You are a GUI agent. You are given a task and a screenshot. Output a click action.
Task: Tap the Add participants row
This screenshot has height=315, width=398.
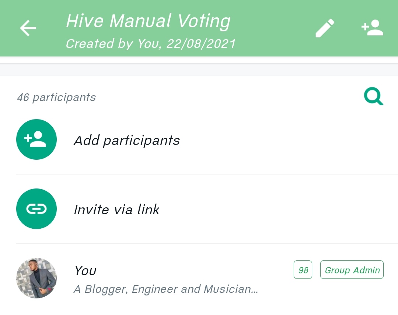click(x=199, y=140)
